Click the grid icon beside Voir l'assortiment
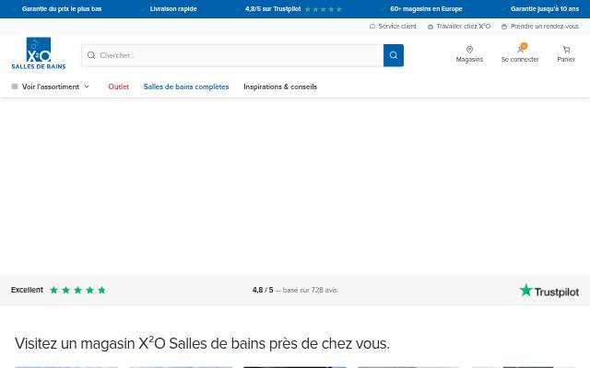590x368 pixels. 15,86
